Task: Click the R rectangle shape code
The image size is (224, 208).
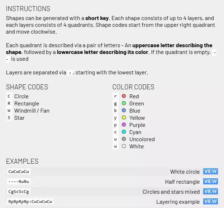Action: tap(9, 104)
